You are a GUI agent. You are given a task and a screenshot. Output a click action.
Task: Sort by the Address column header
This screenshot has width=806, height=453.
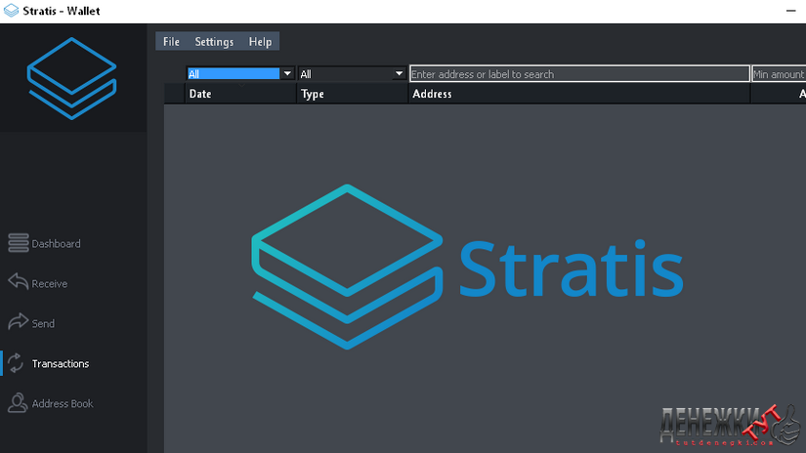579,94
